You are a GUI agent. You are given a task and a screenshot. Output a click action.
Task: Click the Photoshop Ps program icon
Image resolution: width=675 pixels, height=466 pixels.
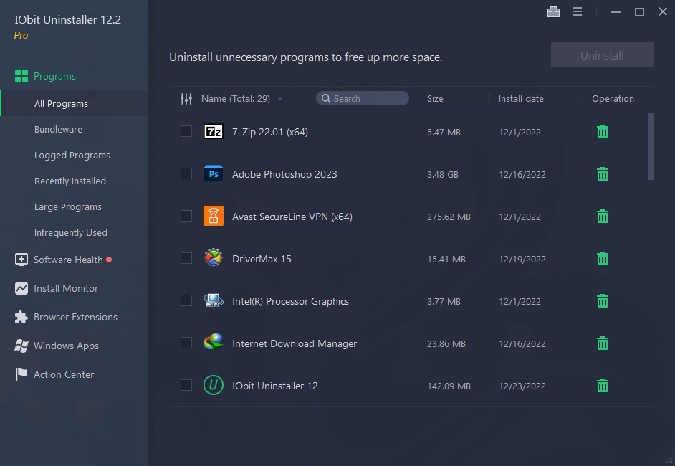point(213,173)
